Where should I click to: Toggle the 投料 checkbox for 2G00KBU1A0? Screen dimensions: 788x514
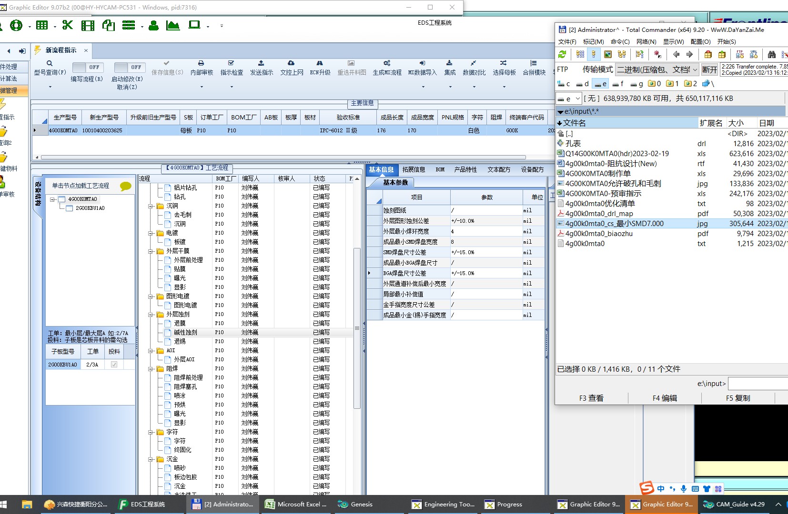(x=114, y=365)
